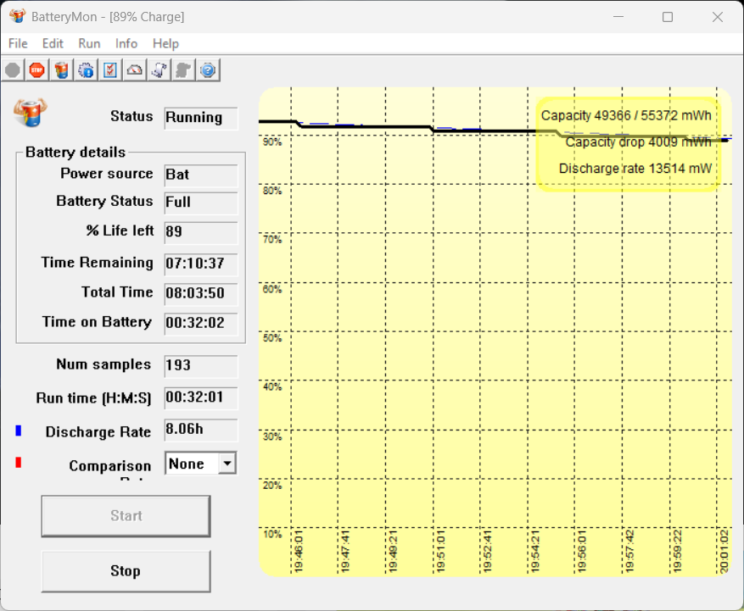Click the Power source field showing Bat
Image resolution: width=744 pixels, height=611 pixels.
(201, 175)
